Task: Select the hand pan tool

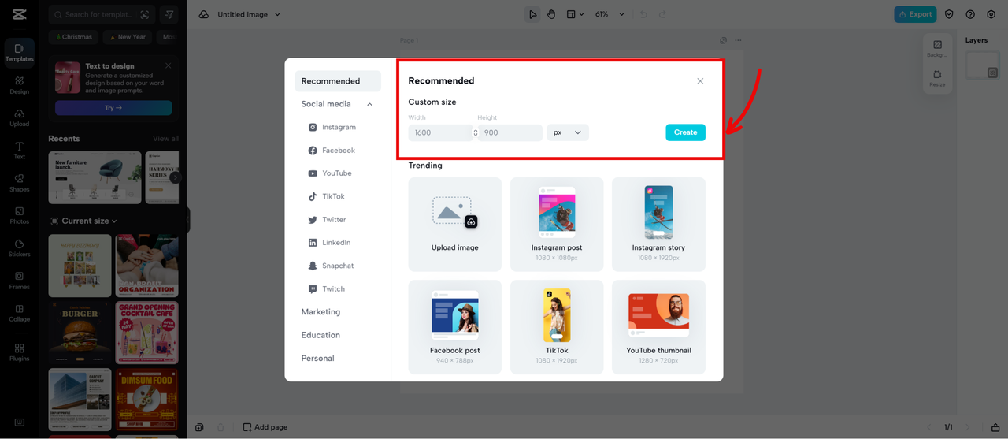Action: tap(551, 14)
